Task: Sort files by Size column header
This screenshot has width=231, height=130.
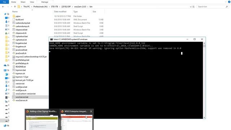Action: coord(94,12)
